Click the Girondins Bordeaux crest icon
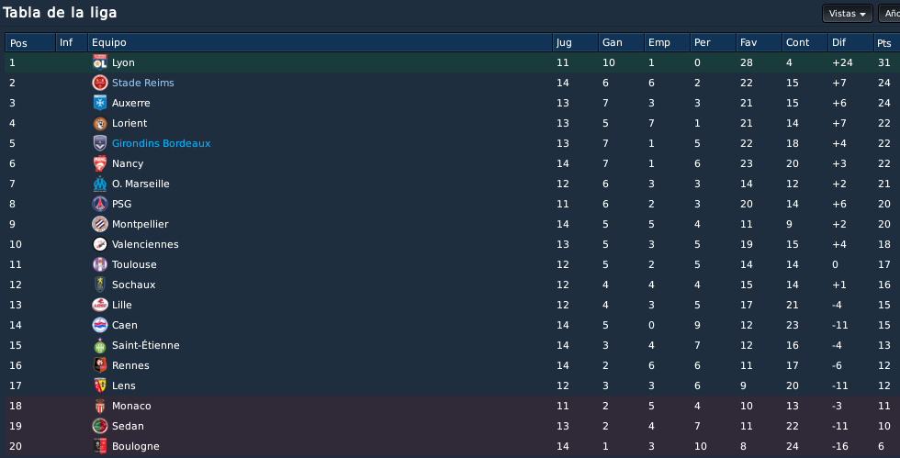 (x=100, y=143)
